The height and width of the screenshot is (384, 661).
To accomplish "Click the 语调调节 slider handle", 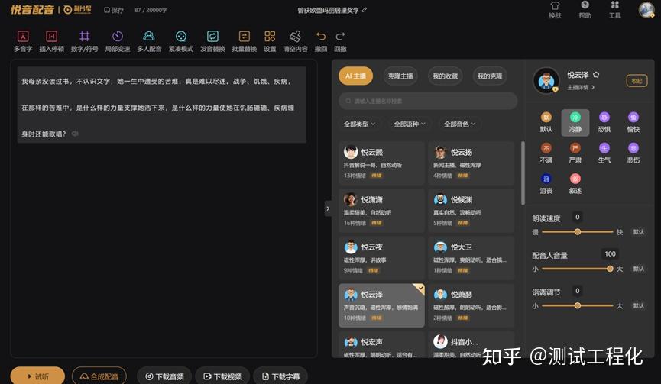I will (x=578, y=305).
